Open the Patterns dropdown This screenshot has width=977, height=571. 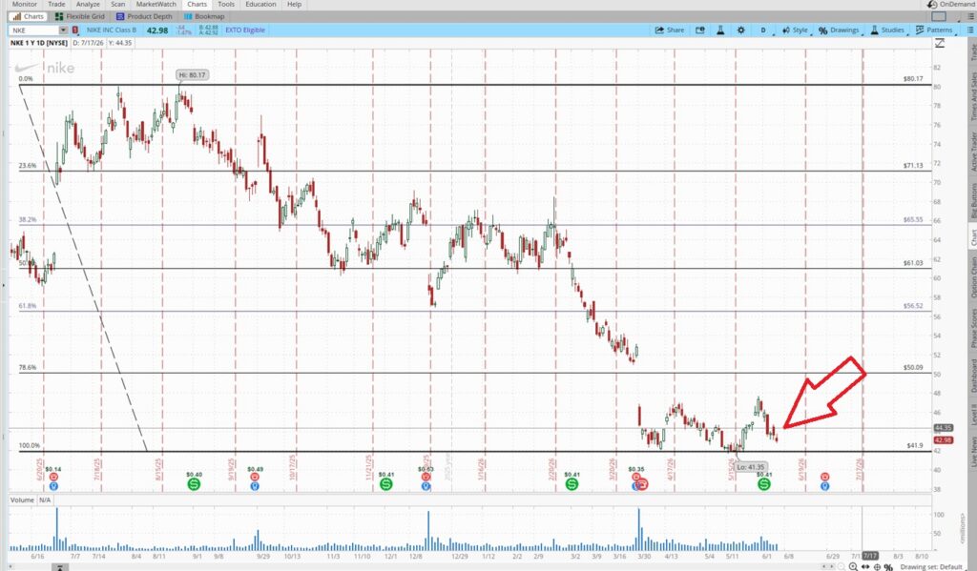934,30
